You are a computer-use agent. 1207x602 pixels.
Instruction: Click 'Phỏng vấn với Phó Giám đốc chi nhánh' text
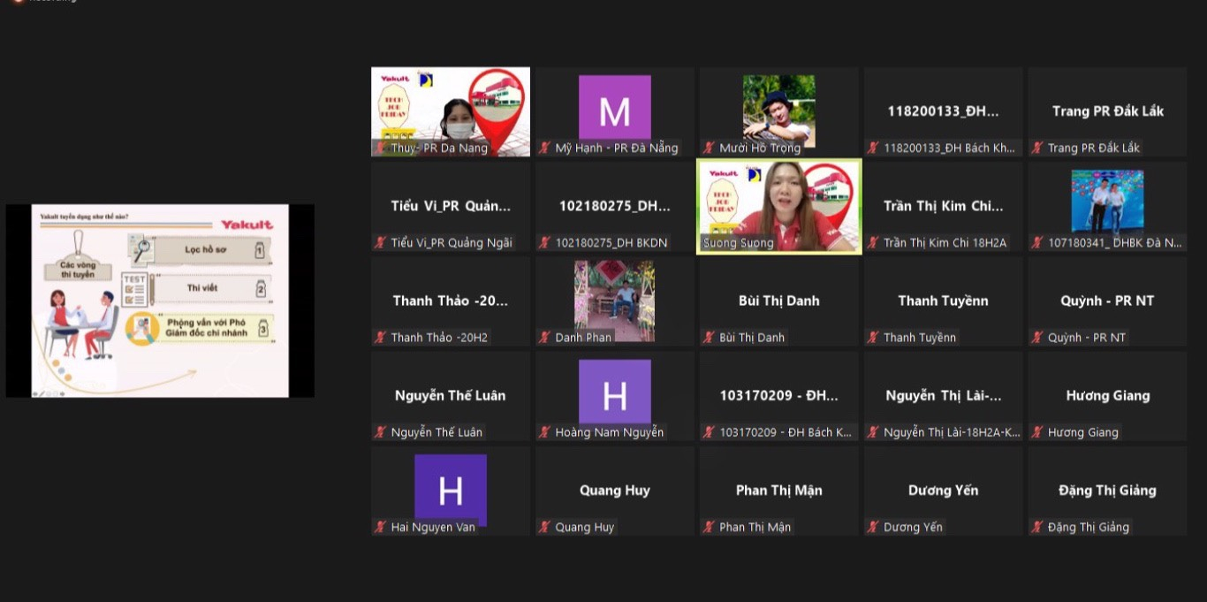(206, 328)
